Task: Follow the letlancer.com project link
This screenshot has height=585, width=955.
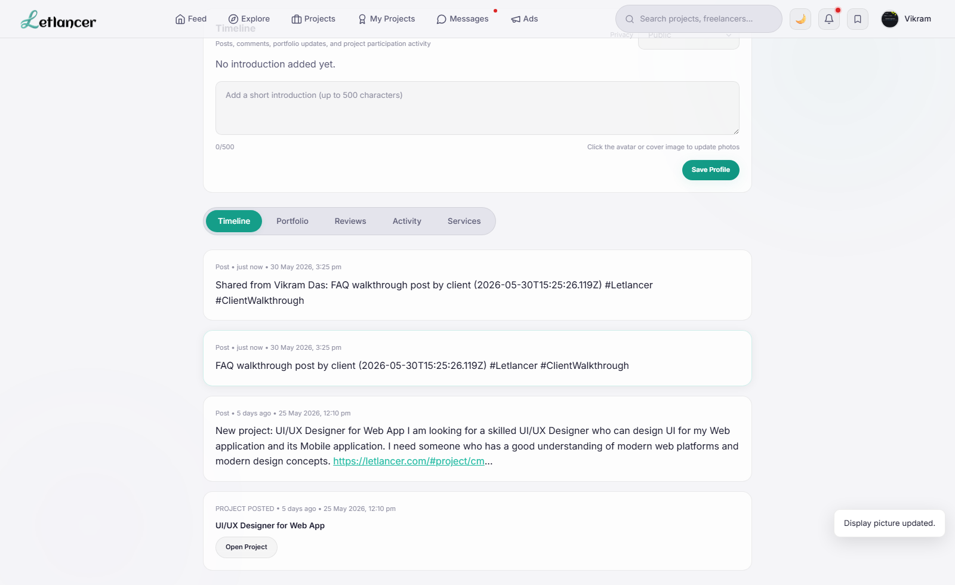Action: point(409,461)
